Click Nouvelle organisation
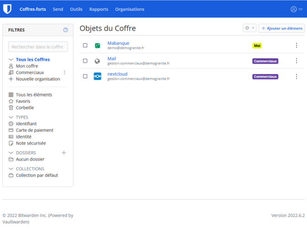Image resolution: width=307 pixels, height=229 pixels. pyautogui.click(x=38, y=79)
